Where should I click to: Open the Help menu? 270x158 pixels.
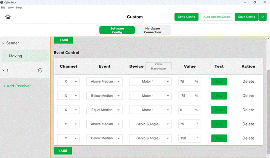click(19, 7)
